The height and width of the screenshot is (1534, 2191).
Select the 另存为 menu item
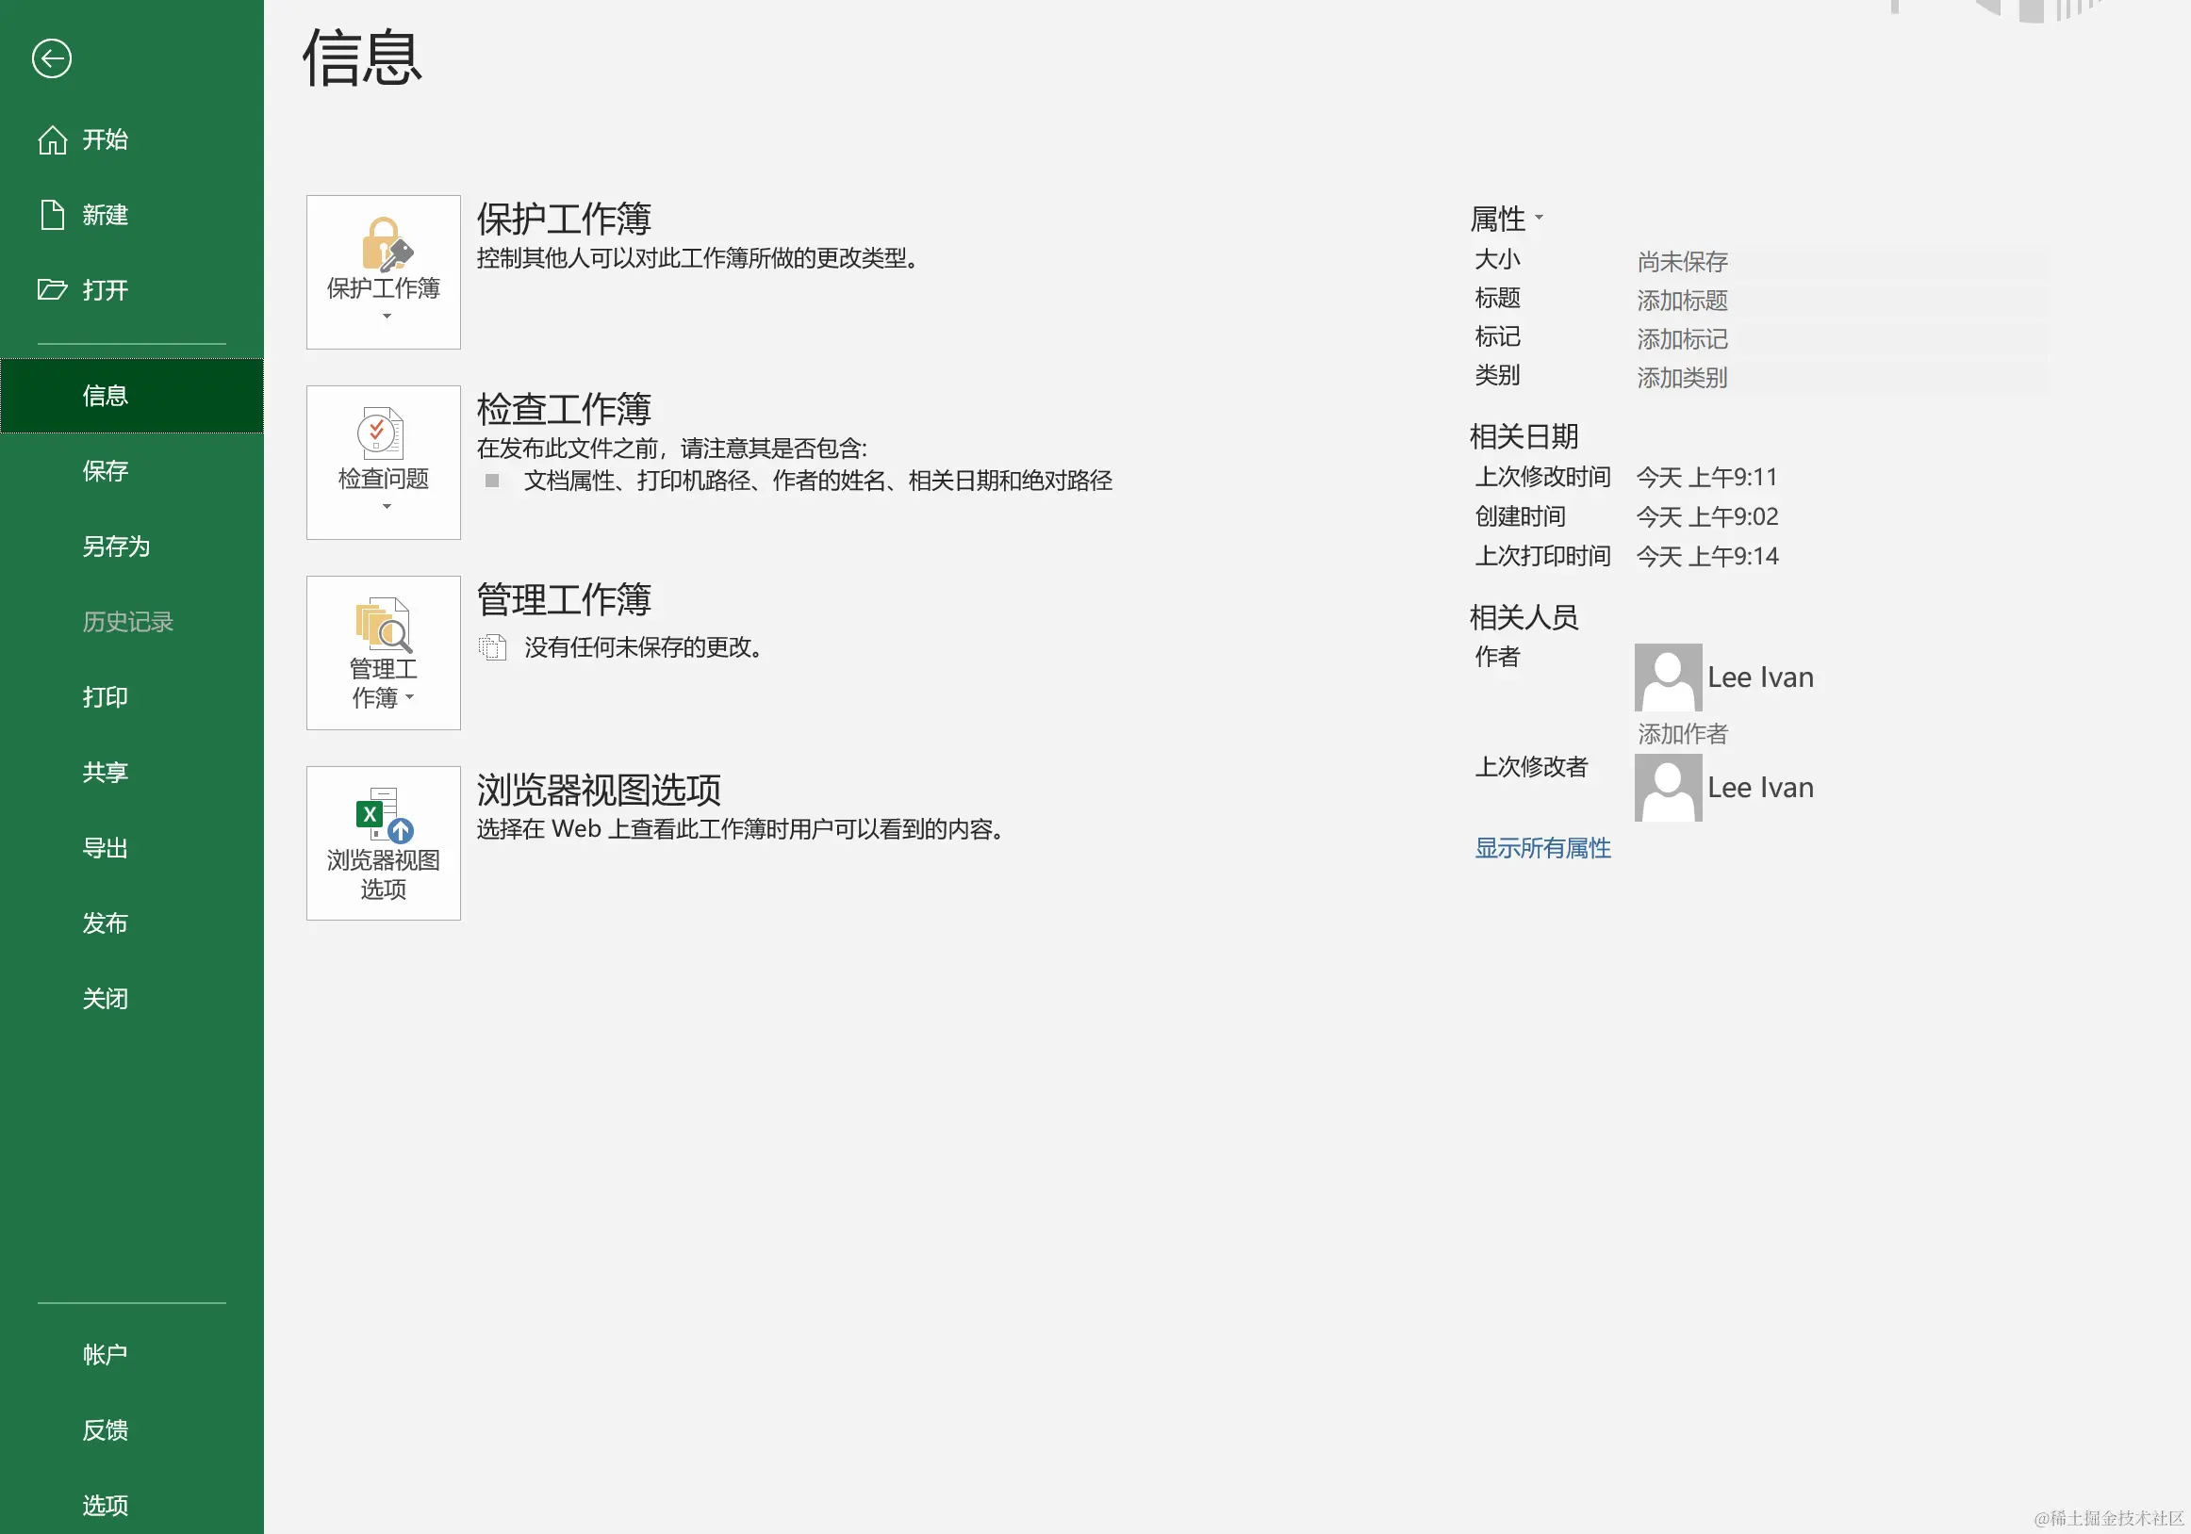[116, 547]
